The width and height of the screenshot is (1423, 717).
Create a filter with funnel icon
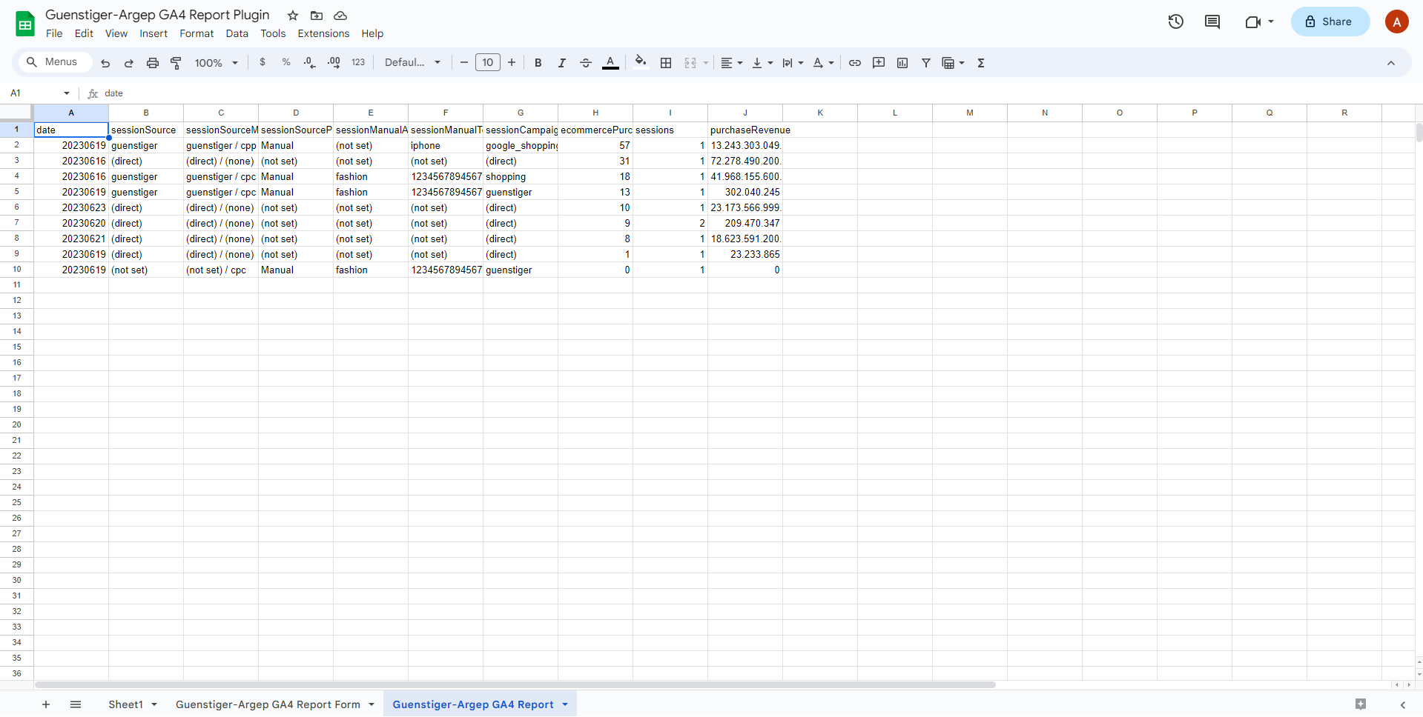click(x=926, y=63)
